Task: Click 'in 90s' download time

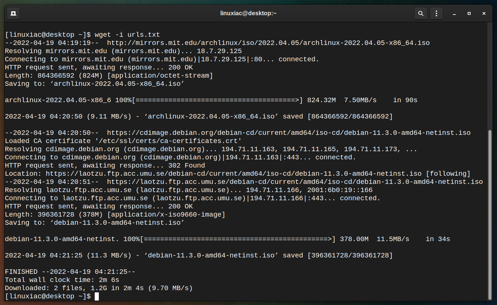Action: point(405,100)
